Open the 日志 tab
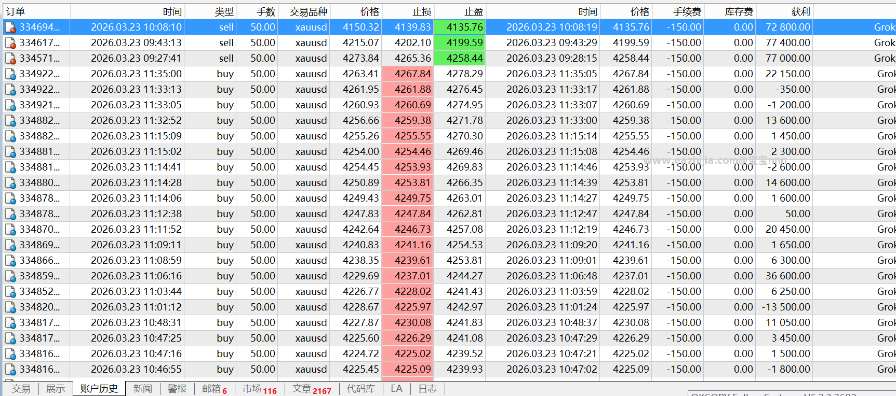896x396 pixels. [x=428, y=389]
